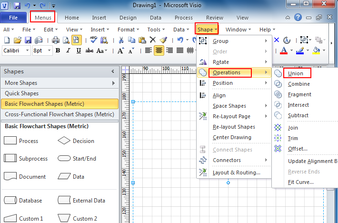Click the Delete X icon

(153, 40)
